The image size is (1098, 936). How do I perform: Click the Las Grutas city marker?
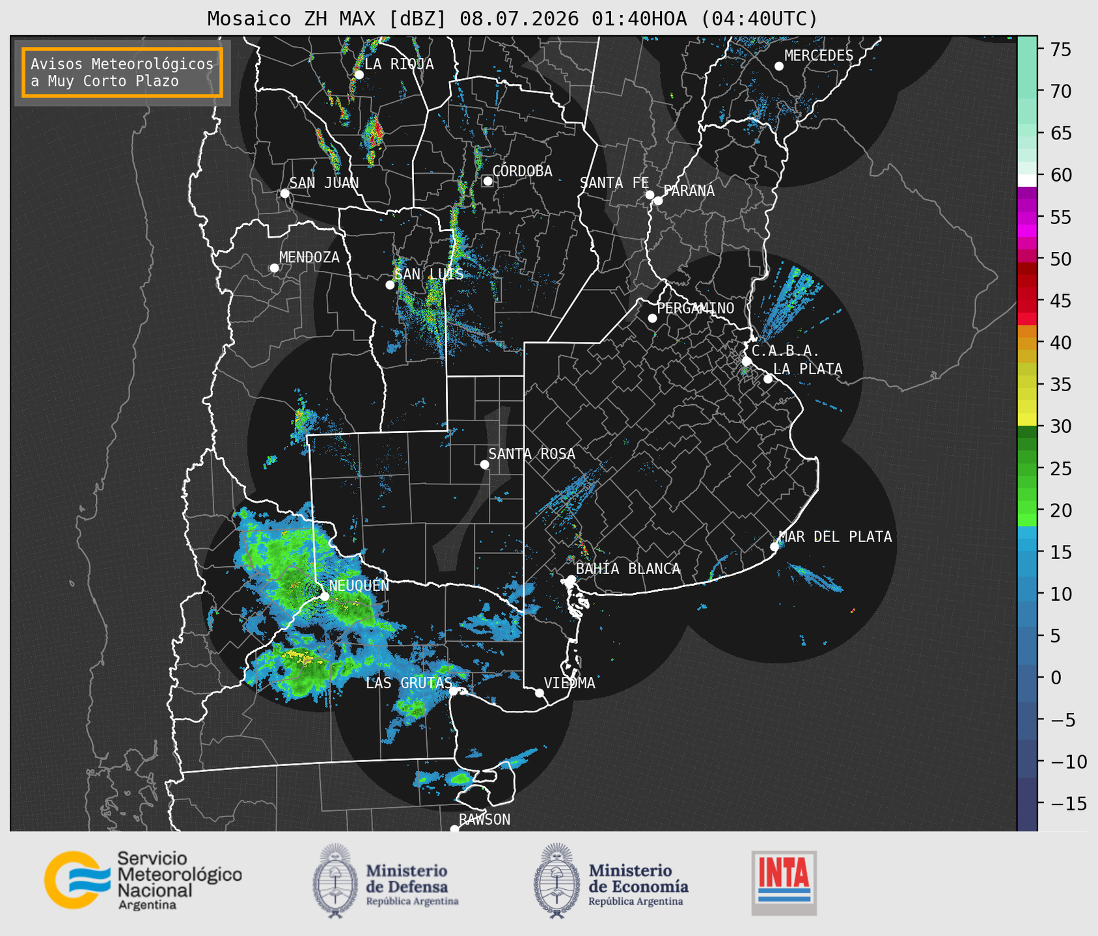tap(454, 691)
